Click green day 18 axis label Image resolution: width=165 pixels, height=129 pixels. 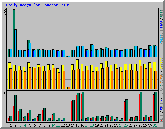[92, 125]
